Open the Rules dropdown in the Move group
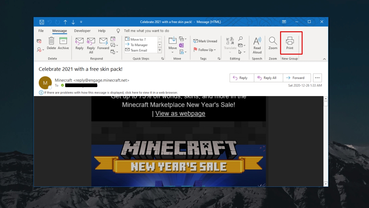The image size is (369, 208). (x=183, y=39)
